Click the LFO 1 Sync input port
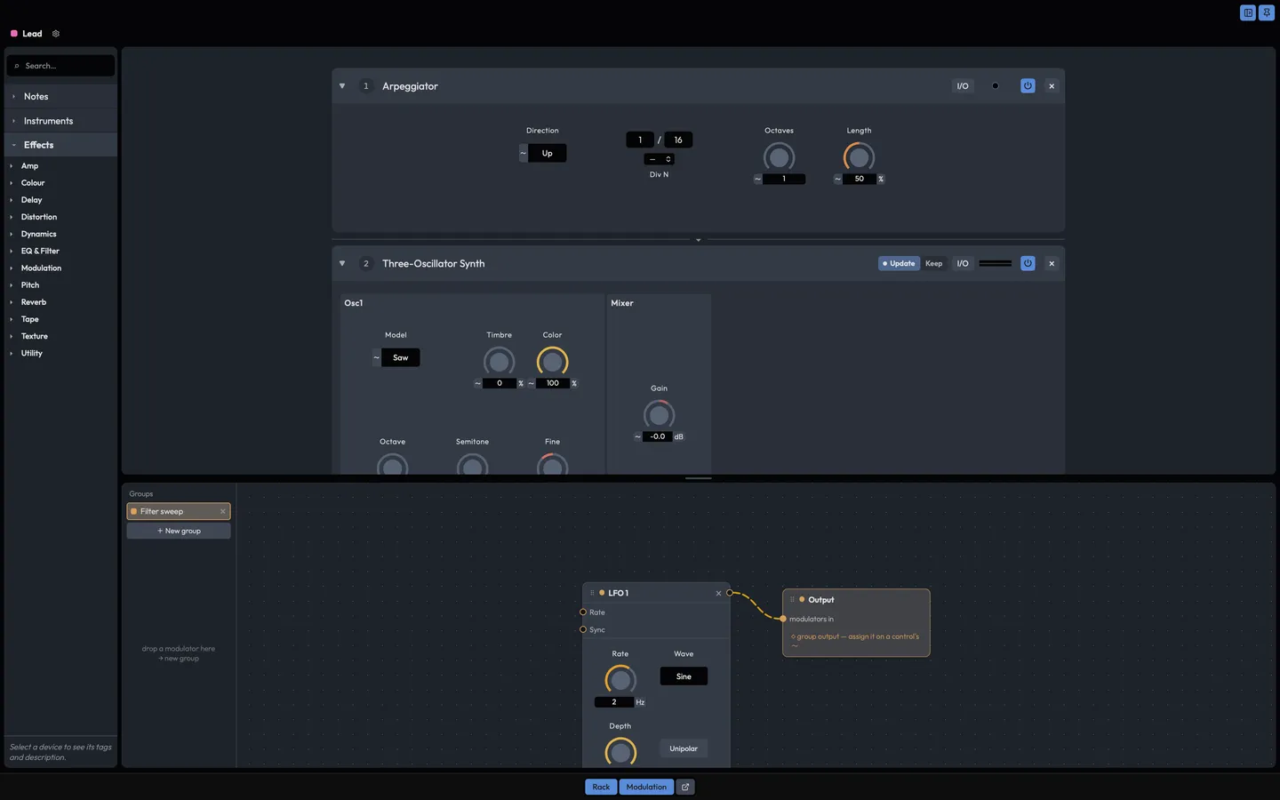Image resolution: width=1280 pixels, height=800 pixels. coord(583,629)
